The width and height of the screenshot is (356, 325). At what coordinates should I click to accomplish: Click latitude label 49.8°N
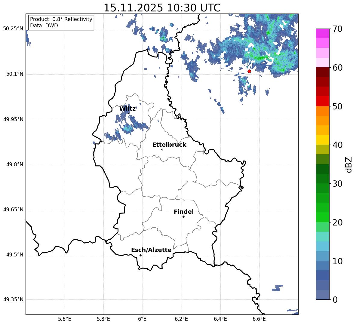pos(15,164)
